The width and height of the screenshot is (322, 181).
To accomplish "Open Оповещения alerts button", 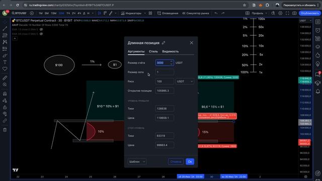I will coord(168,13).
